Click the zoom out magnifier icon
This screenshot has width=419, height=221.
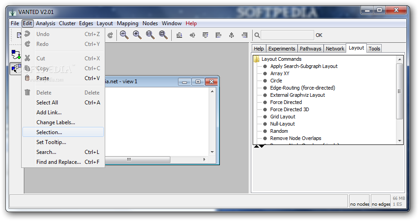pos(124,35)
